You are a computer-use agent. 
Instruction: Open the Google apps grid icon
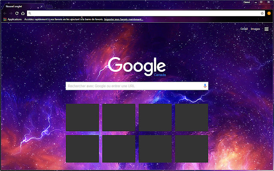(266, 29)
